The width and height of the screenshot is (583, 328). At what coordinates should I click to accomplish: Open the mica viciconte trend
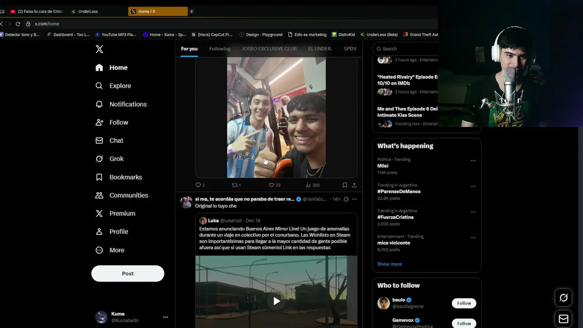coord(394,243)
